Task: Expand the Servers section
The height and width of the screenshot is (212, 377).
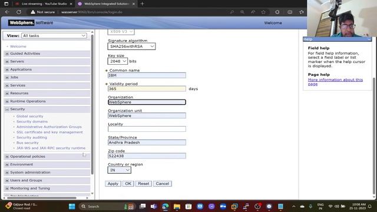Action: [7, 61]
